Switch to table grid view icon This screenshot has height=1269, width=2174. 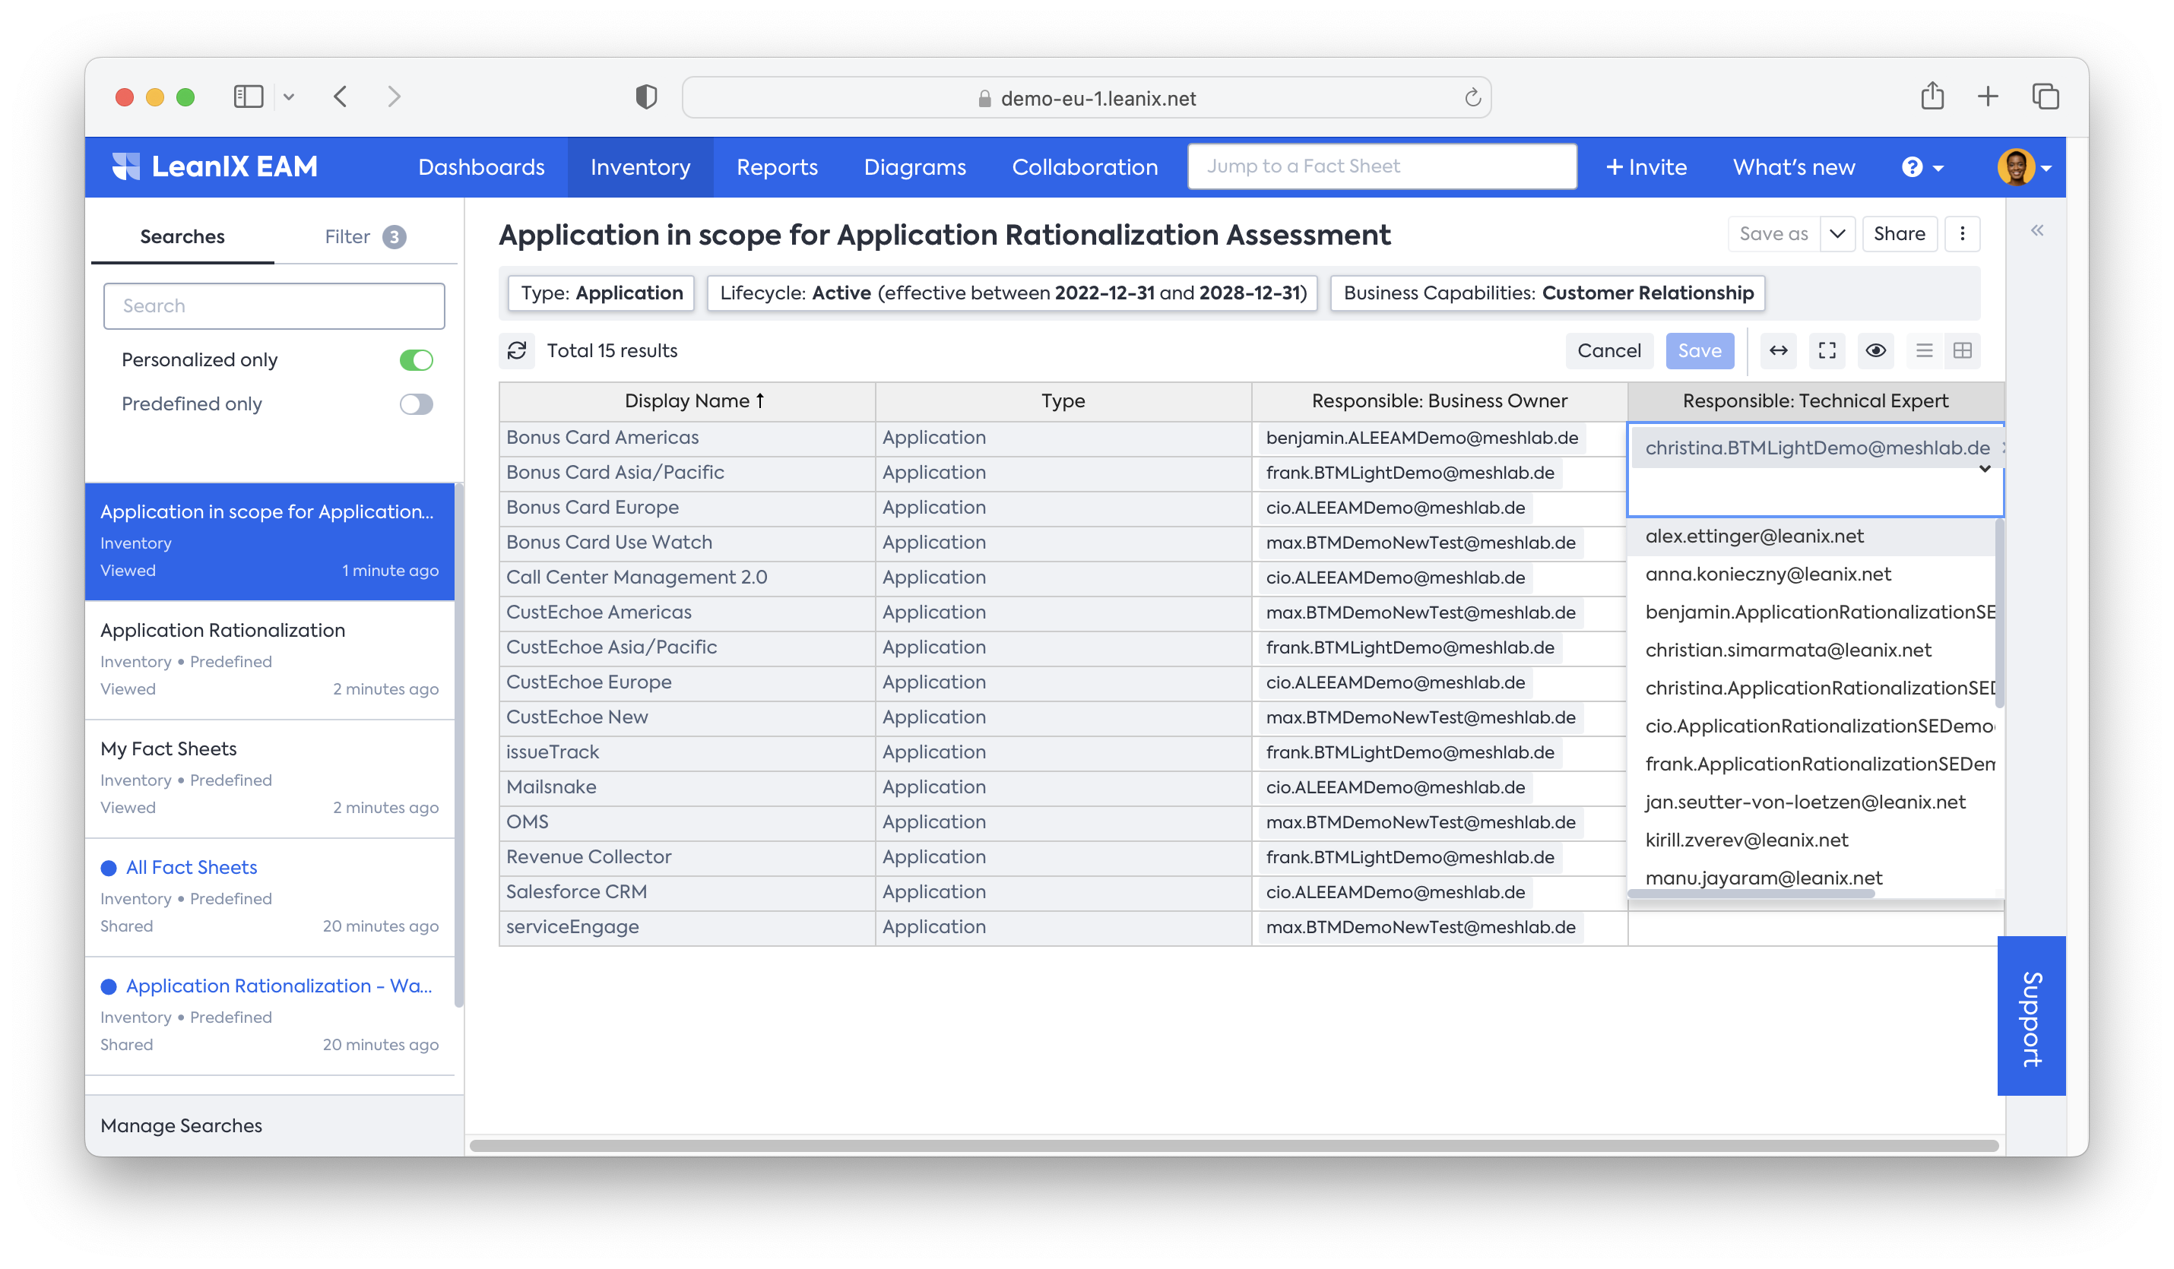coord(1962,350)
